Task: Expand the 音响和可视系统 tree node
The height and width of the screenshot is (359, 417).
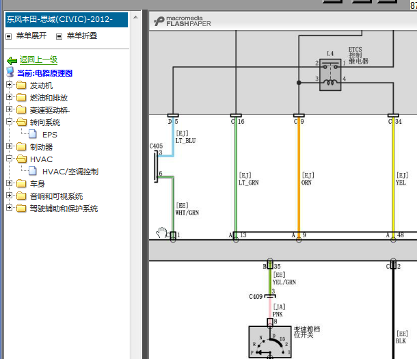Action: pos(10,196)
